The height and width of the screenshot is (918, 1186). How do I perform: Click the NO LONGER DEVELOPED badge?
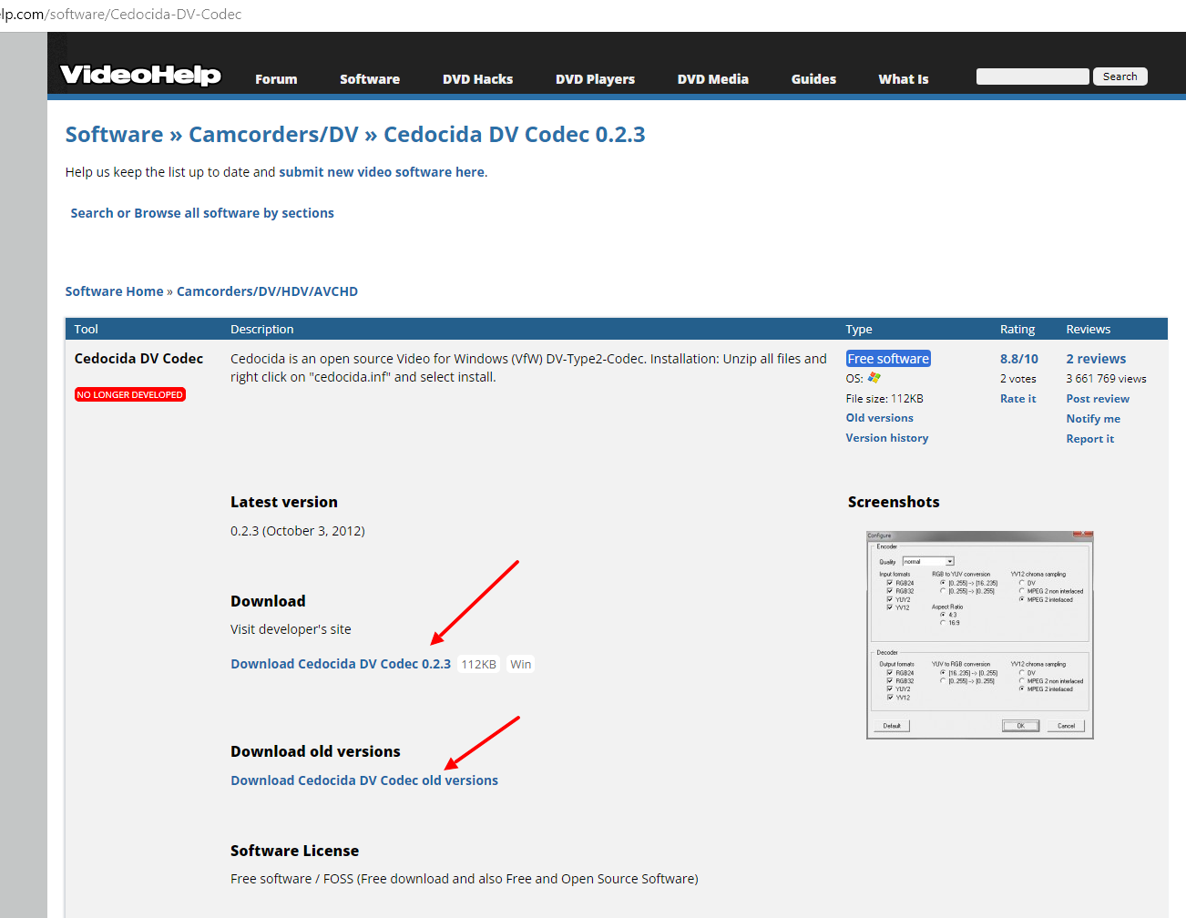pyautogui.click(x=130, y=394)
